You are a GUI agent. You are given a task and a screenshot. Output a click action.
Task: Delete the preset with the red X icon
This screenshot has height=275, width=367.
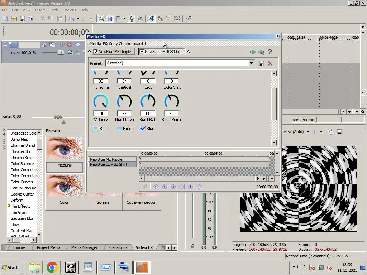click(270, 63)
